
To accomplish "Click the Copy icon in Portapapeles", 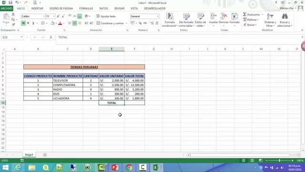I will [13, 20].
